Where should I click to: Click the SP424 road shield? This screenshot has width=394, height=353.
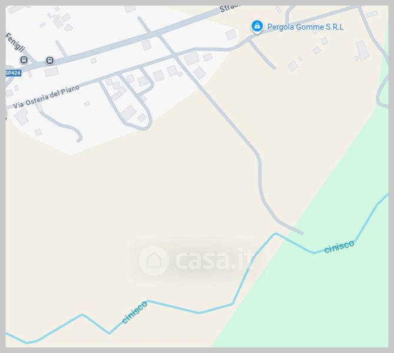(x=13, y=73)
